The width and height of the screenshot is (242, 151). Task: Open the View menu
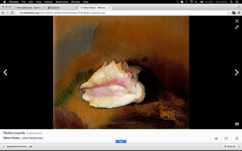point(39,2)
